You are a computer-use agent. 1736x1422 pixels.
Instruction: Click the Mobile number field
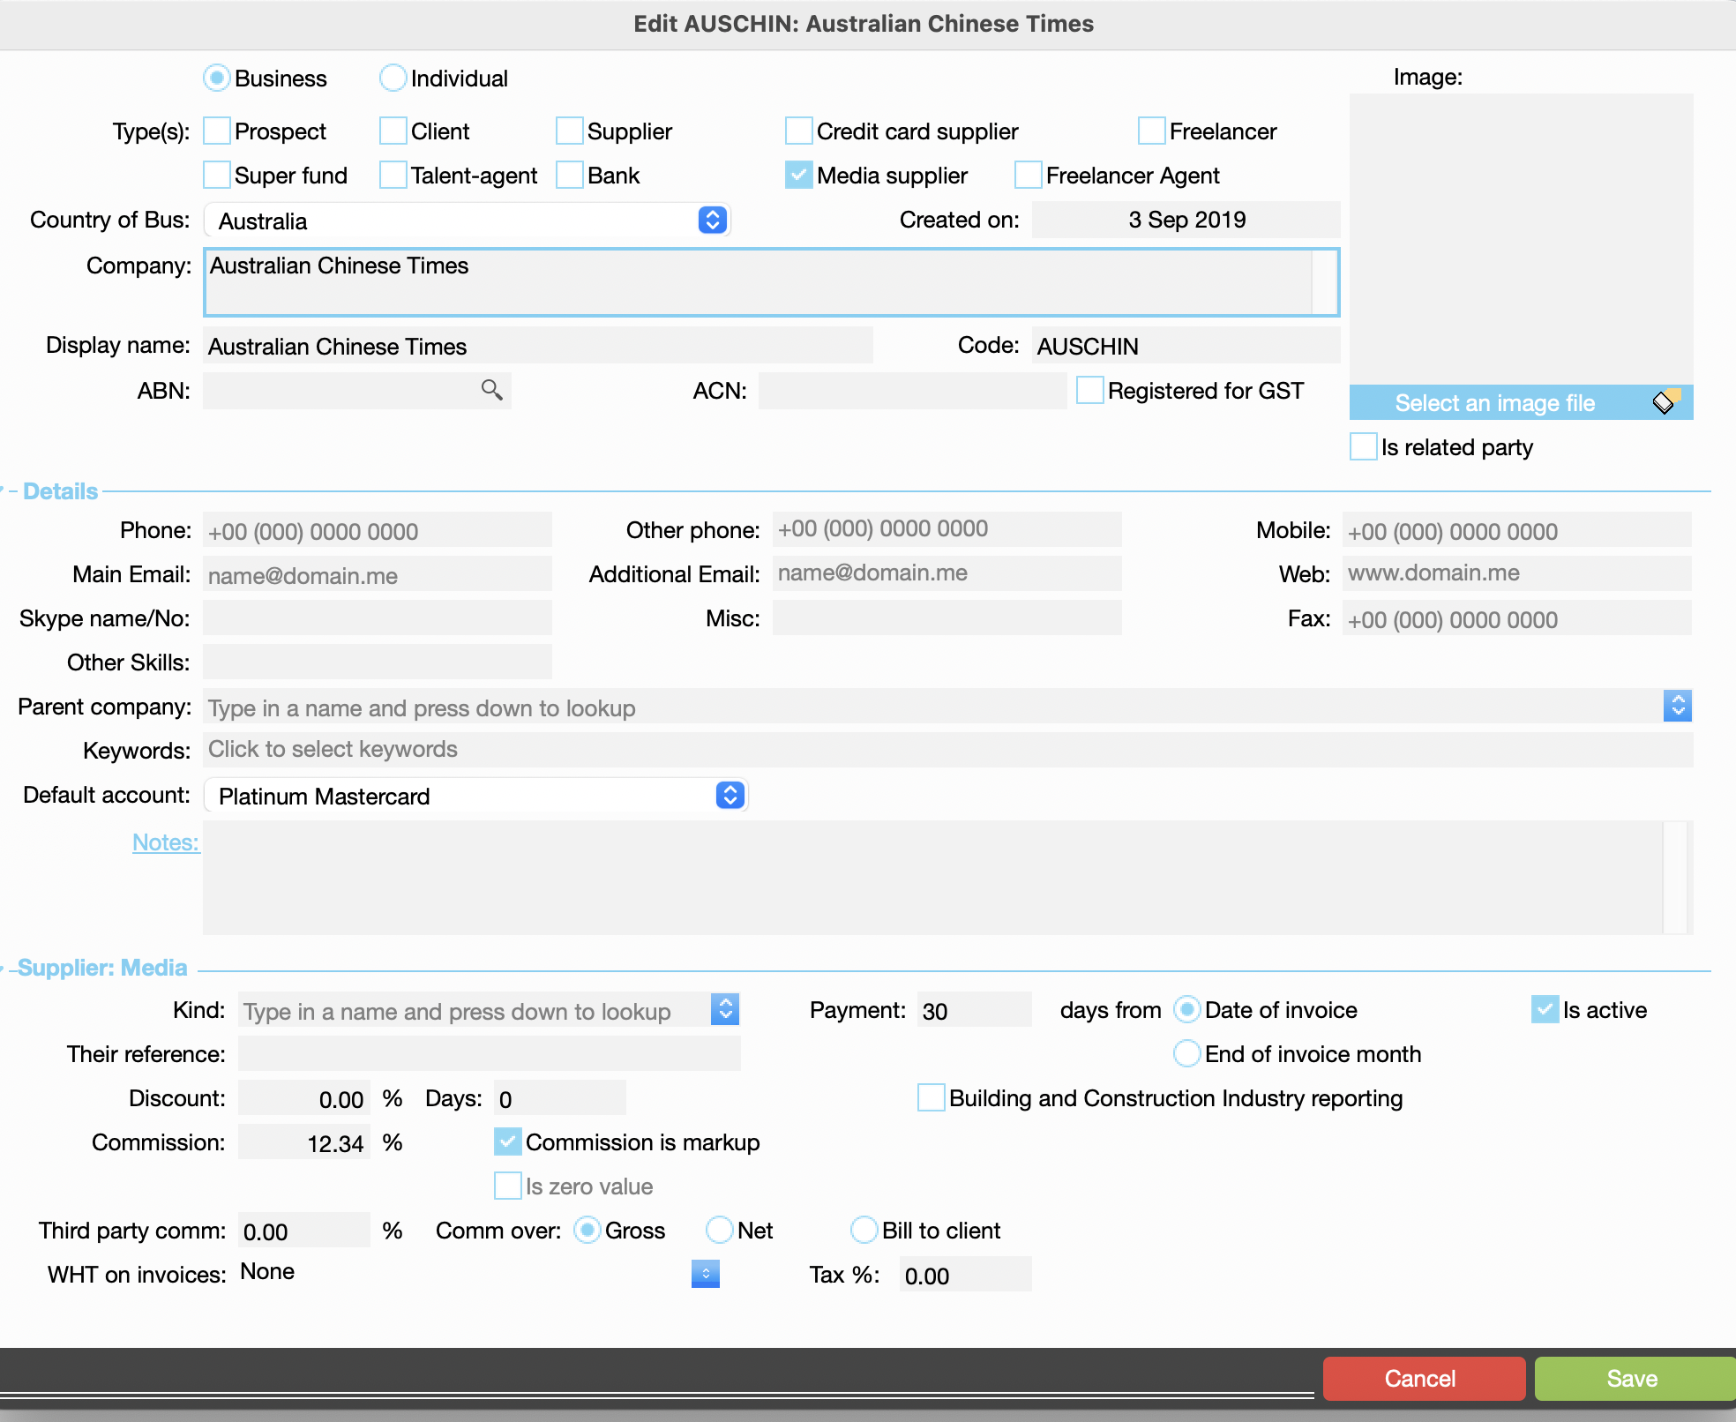1517,530
